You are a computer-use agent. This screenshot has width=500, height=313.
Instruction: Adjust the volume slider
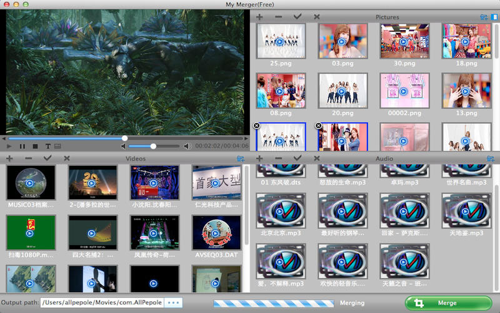click(154, 146)
